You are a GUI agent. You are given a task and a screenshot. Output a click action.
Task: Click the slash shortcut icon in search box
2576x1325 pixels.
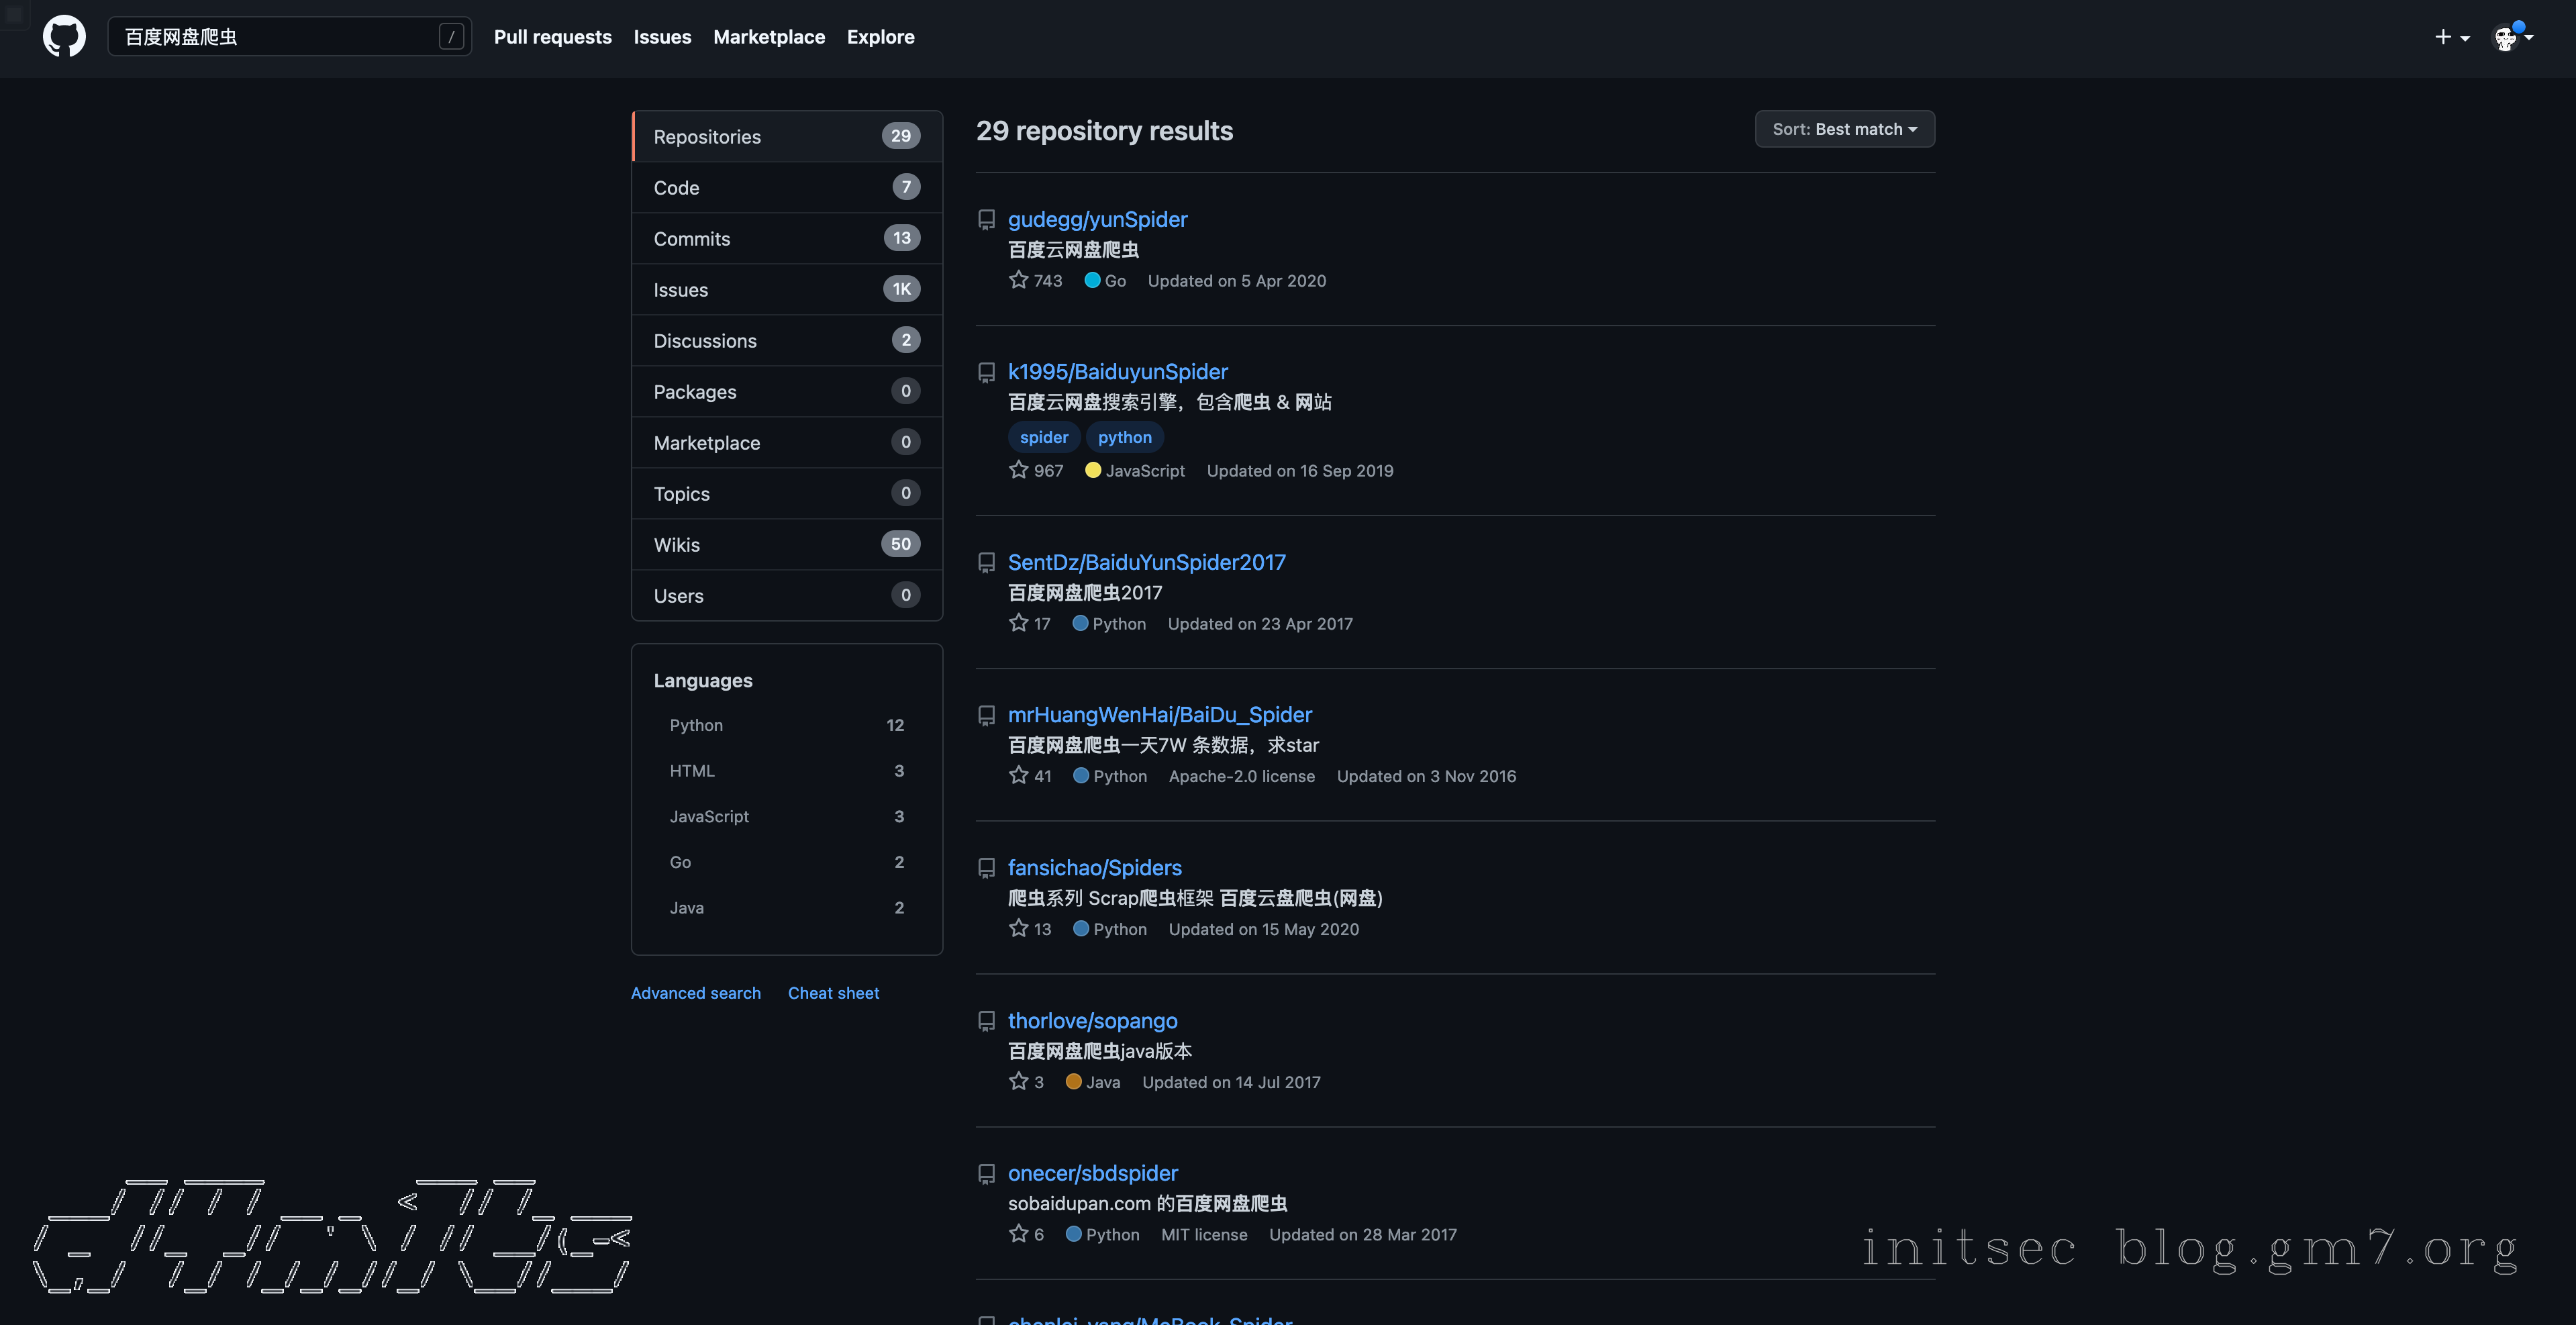tap(451, 37)
